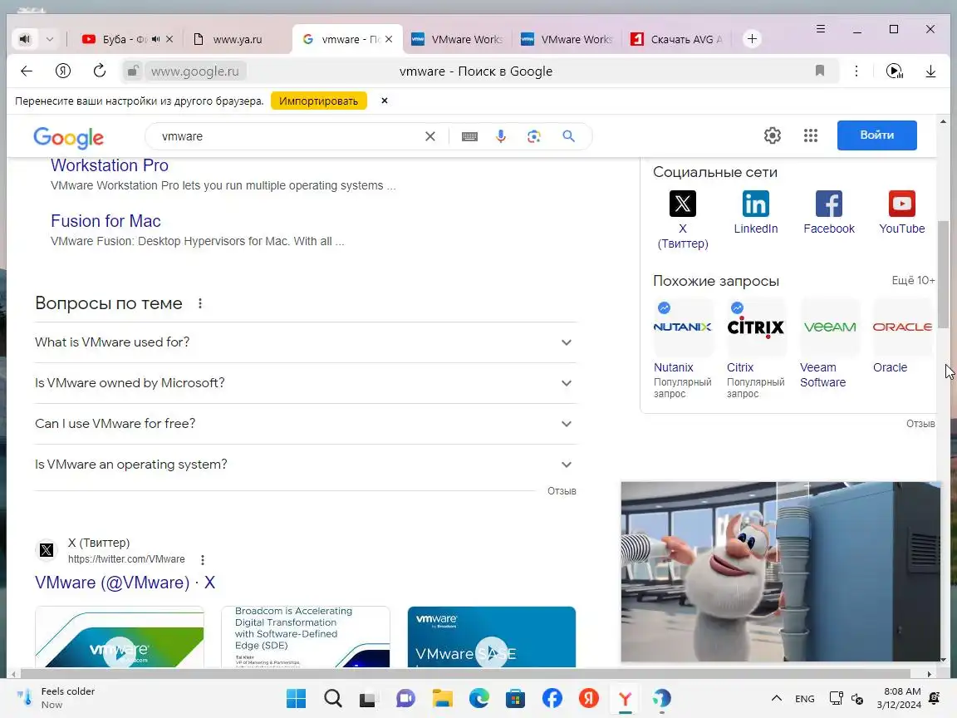Click Отзыв under the questions block

pos(562,491)
